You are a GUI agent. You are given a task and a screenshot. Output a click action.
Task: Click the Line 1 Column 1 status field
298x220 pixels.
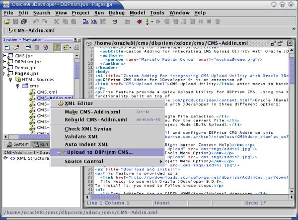pos(119,203)
